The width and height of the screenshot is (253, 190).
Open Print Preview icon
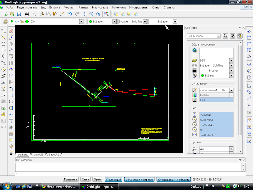pyautogui.click(x=34, y=14)
